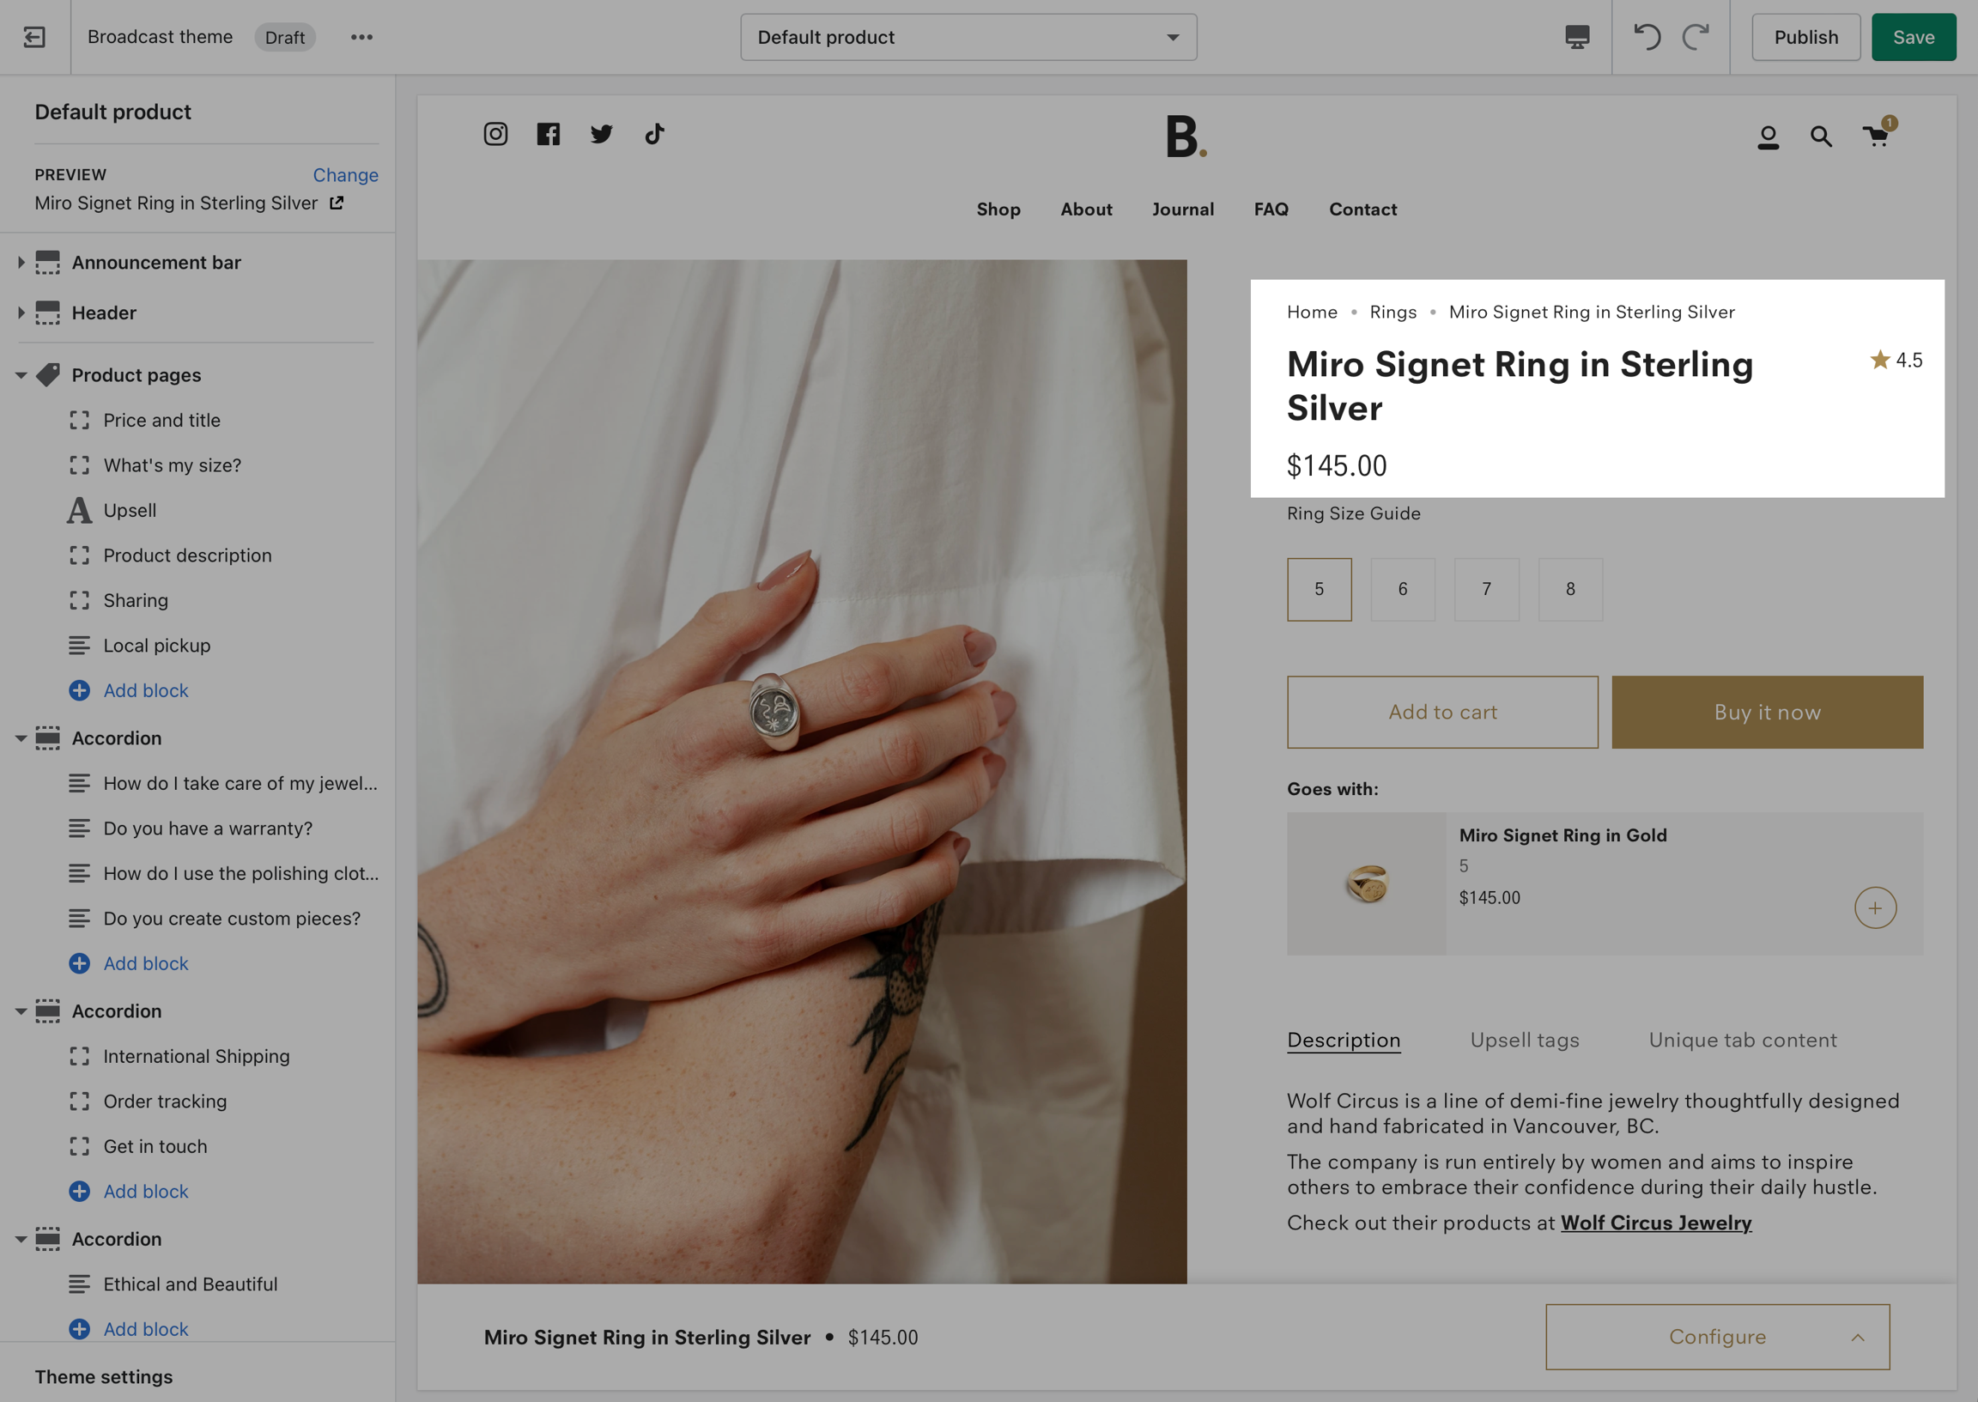Click the Change preview link

point(345,175)
